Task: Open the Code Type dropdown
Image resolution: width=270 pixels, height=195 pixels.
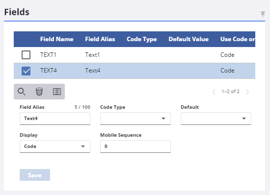Action: (135, 119)
